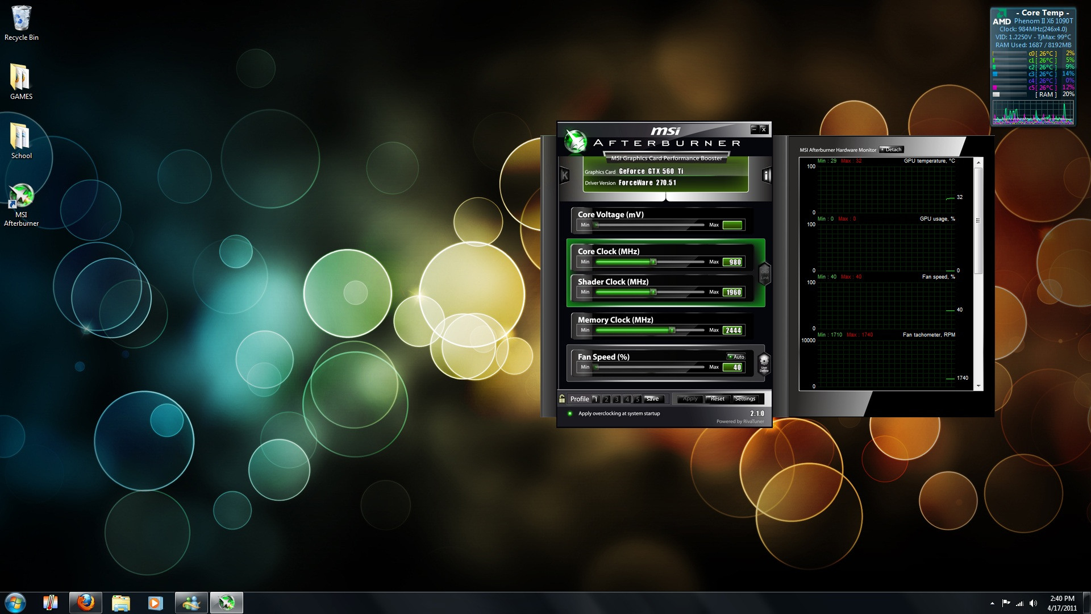Open Windows Live Messenger from taskbar
The height and width of the screenshot is (614, 1091).
(x=191, y=603)
